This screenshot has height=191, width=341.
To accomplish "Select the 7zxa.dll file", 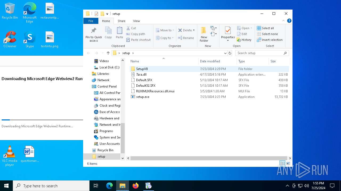I will [209, 75].
